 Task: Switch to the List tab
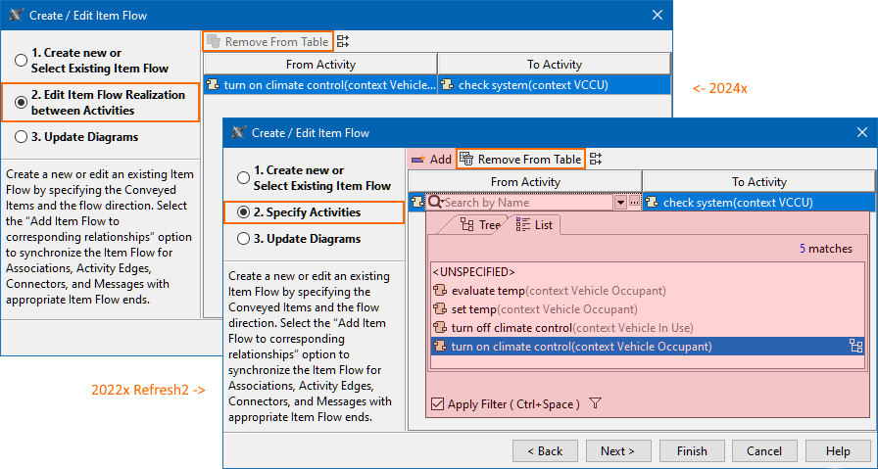tap(534, 225)
